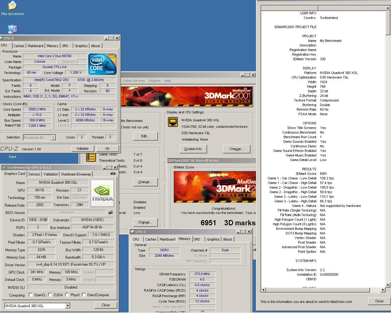This screenshot has width=391, height=313.
Task: Click the Edit... button in 3DMark
Action: coord(145,136)
